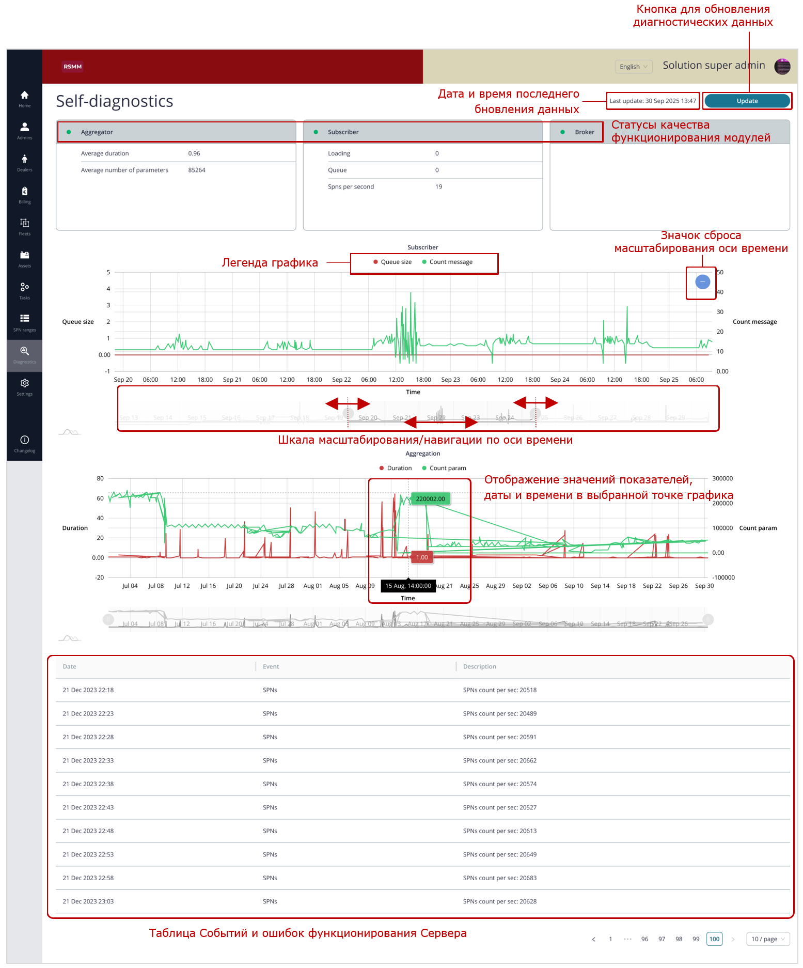Select page 97 in pagination

(662, 939)
